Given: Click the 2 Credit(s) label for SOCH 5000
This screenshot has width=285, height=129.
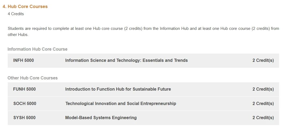Looking at the screenshot, I should pyautogui.click(x=263, y=103).
